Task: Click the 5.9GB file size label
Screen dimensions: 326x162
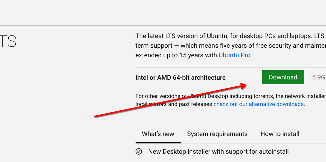Action: (x=319, y=77)
